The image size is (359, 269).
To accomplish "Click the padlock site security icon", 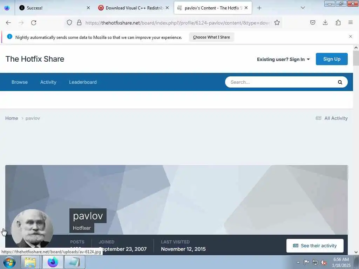I will (79, 22).
